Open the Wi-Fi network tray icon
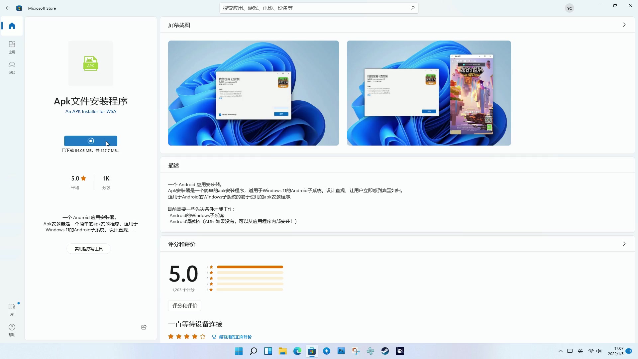This screenshot has width=638, height=359. click(591, 351)
